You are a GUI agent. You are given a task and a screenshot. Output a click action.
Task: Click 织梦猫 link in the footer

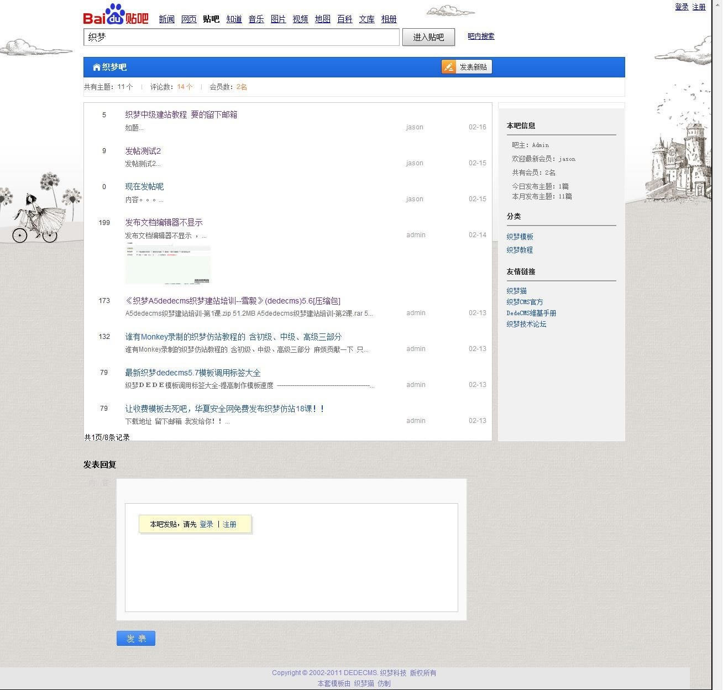[364, 683]
